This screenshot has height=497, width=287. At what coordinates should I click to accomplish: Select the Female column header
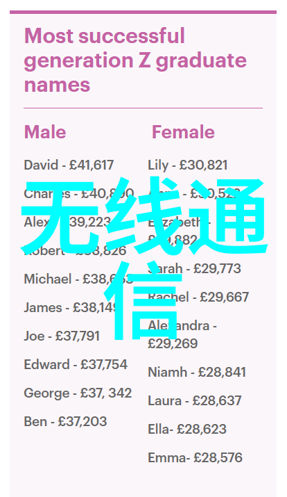coord(183,132)
